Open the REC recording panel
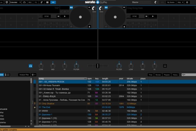This screenshot has height=131, width=196. pyautogui.click(x=30, y=2)
